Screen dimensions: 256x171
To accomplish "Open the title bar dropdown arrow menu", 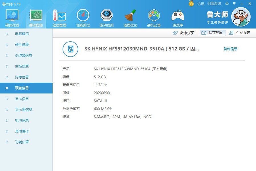I will pos(234,3).
